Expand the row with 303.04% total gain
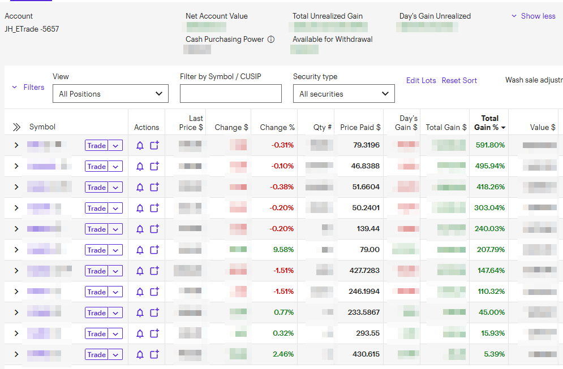Screen dimensions: 563x369 tap(16, 208)
